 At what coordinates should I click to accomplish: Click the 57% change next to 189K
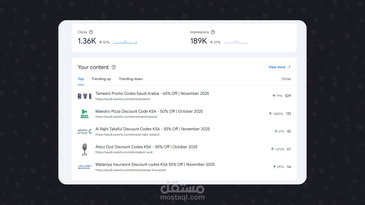coord(215,42)
